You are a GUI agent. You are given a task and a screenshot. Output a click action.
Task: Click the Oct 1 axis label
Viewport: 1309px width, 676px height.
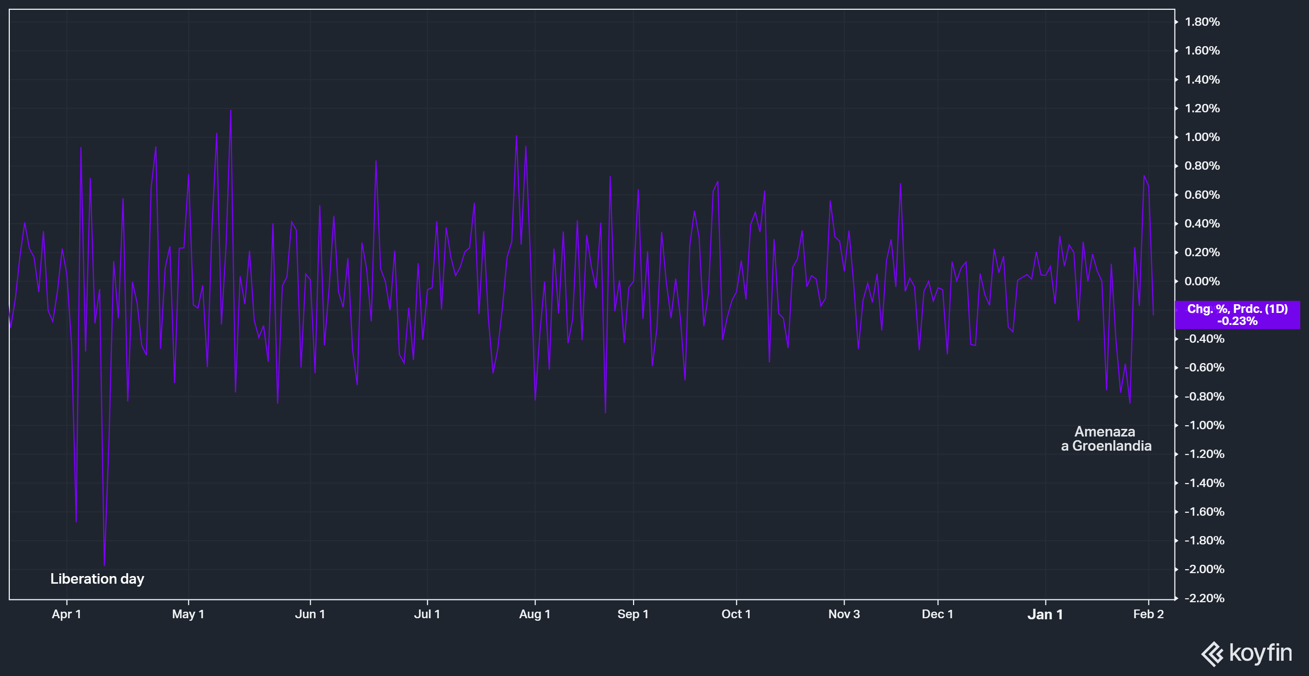736,614
